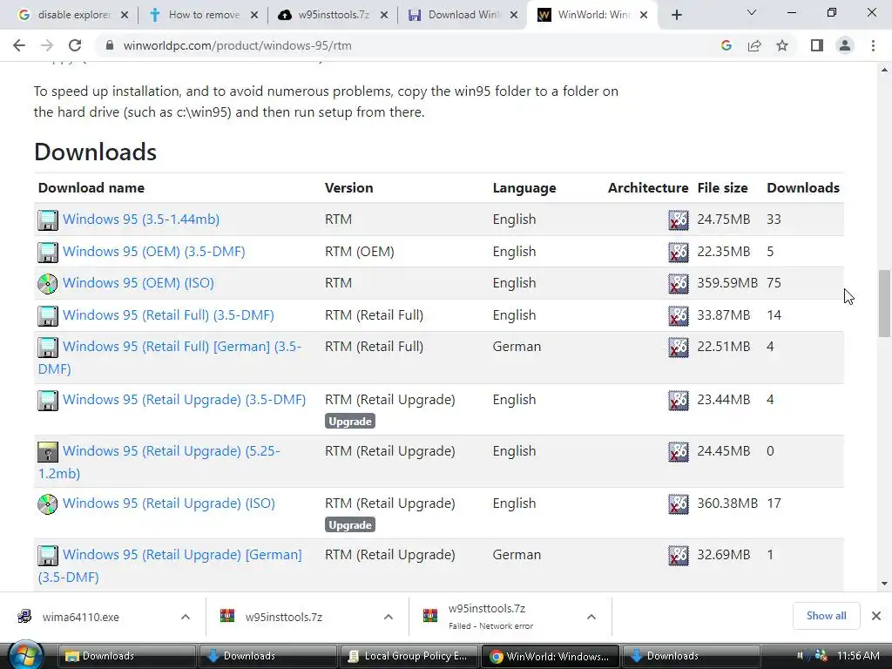Click 5.25 disk icon beside Retail Upgrade (5.25-1.2mb)
This screenshot has height=669, width=892.
click(48, 452)
